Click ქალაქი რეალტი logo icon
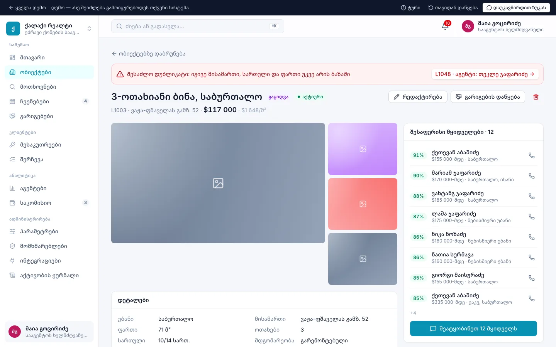This screenshot has width=556, height=347. pos(13,29)
